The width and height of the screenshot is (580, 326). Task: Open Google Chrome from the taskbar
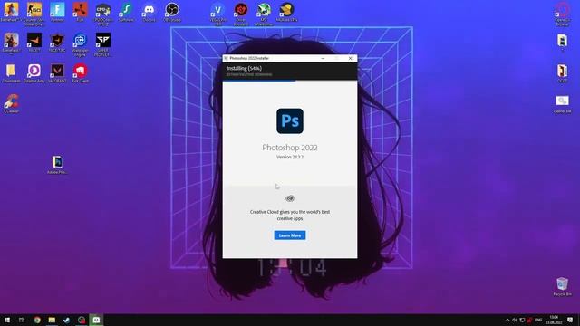pos(37,320)
